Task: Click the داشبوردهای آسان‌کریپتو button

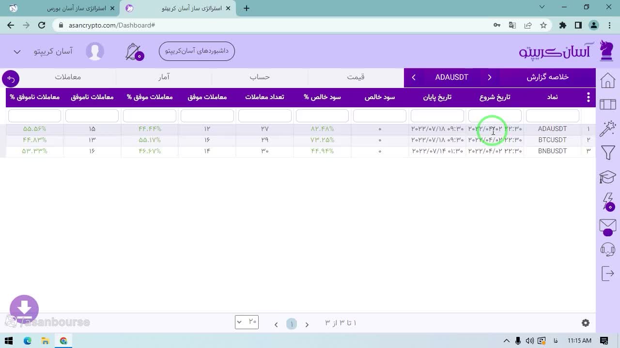Action: [x=197, y=51]
